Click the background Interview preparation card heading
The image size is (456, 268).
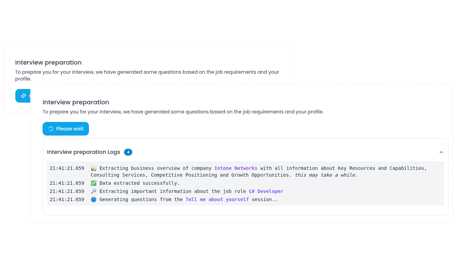(x=48, y=62)
